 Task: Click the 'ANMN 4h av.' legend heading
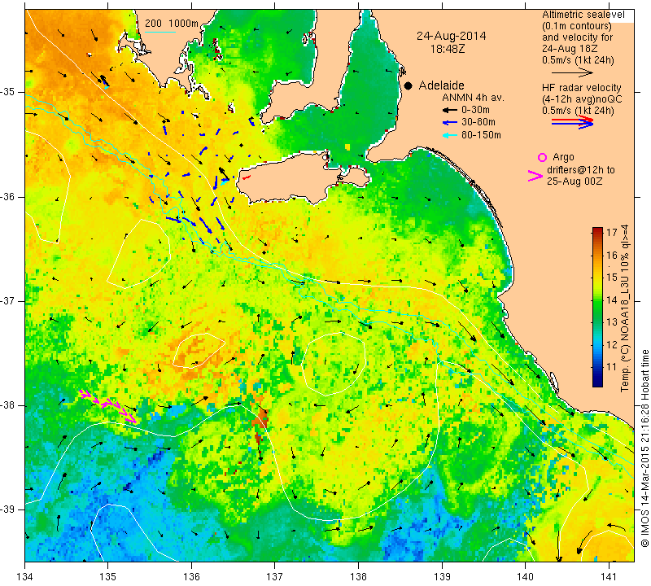473,98
